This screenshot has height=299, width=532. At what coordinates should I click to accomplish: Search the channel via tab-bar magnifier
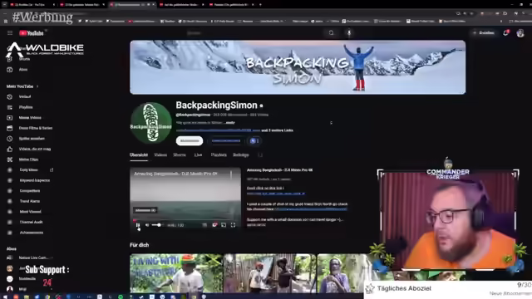click(x=260, y=155)
